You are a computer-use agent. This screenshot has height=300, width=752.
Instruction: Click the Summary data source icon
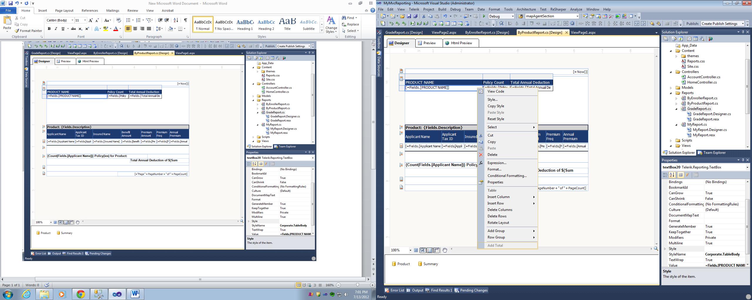pos(420,264)
